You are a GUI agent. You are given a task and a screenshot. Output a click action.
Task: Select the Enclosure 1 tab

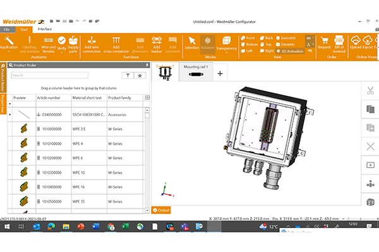coord(165,71)
